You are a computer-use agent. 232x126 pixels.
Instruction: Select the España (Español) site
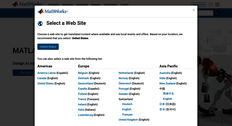pos(82,89)
